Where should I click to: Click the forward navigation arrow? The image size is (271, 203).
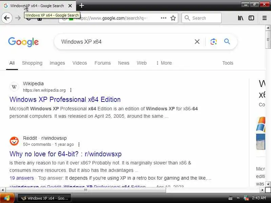(18, 18)
